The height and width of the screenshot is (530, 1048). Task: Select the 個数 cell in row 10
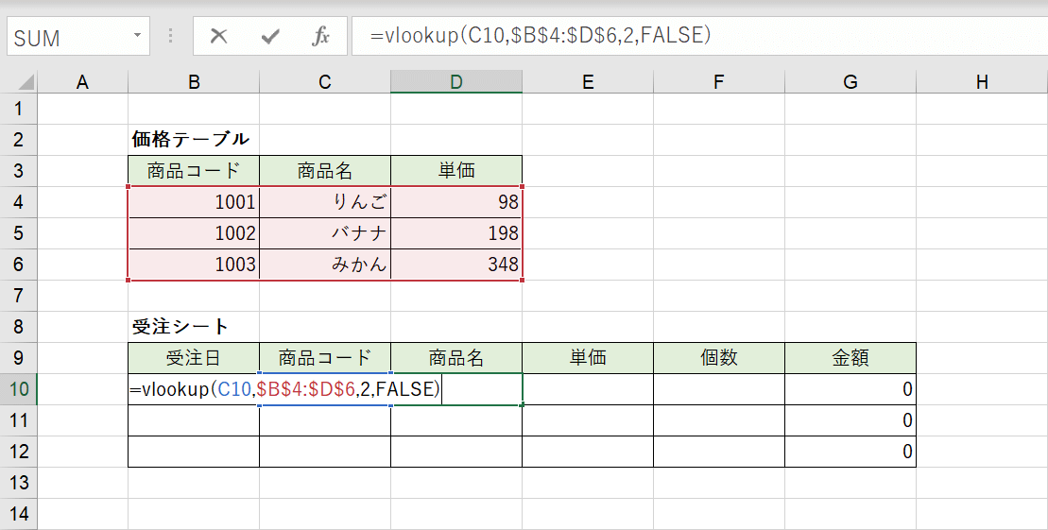(x=718, y=389)
